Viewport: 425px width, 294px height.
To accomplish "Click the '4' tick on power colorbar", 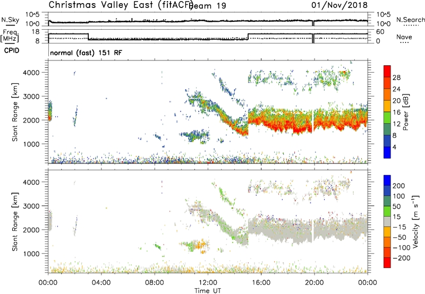I will 394,147.
